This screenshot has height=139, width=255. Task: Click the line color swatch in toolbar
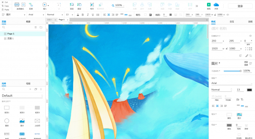point(170,15)
